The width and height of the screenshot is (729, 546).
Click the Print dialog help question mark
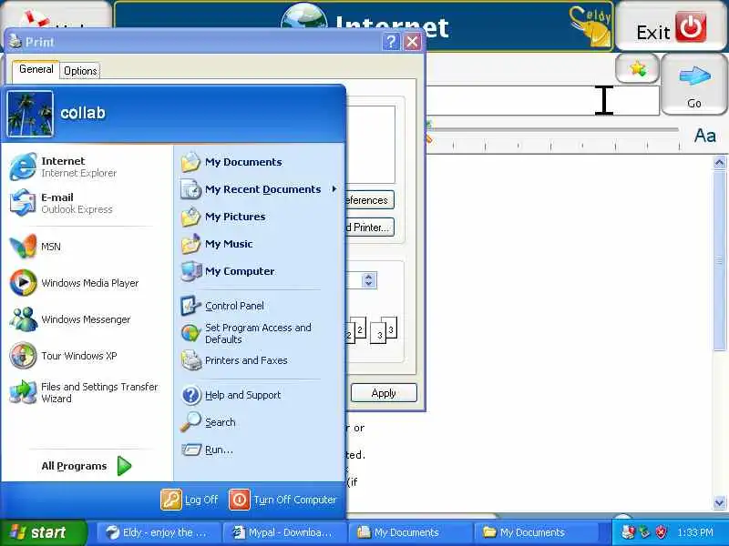[x=391, y=42]
